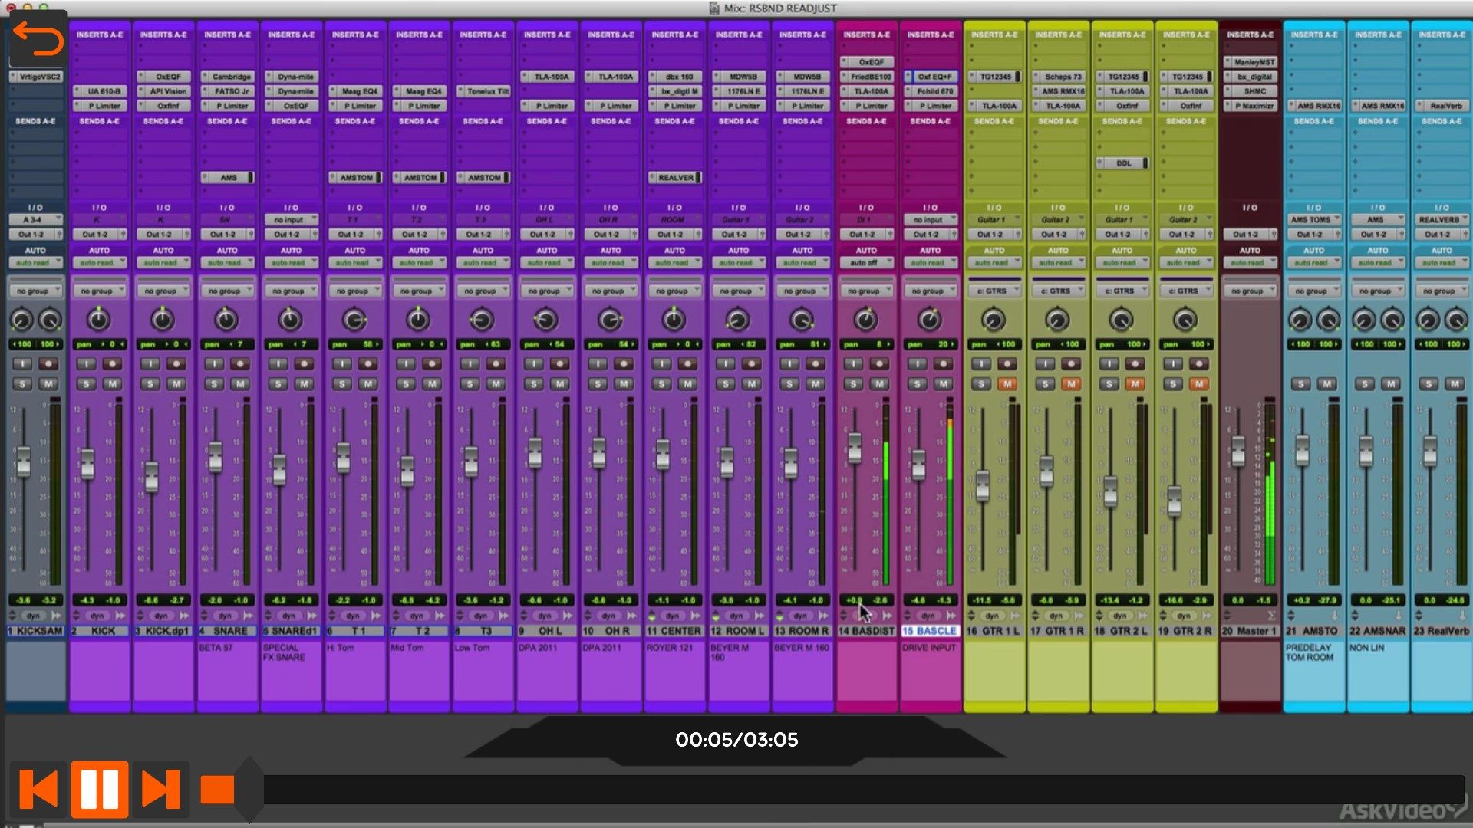Click the orange back arrow icon
Image resolution: width=1473 pixels, height=828 pixels.
(x=37, y=38)
